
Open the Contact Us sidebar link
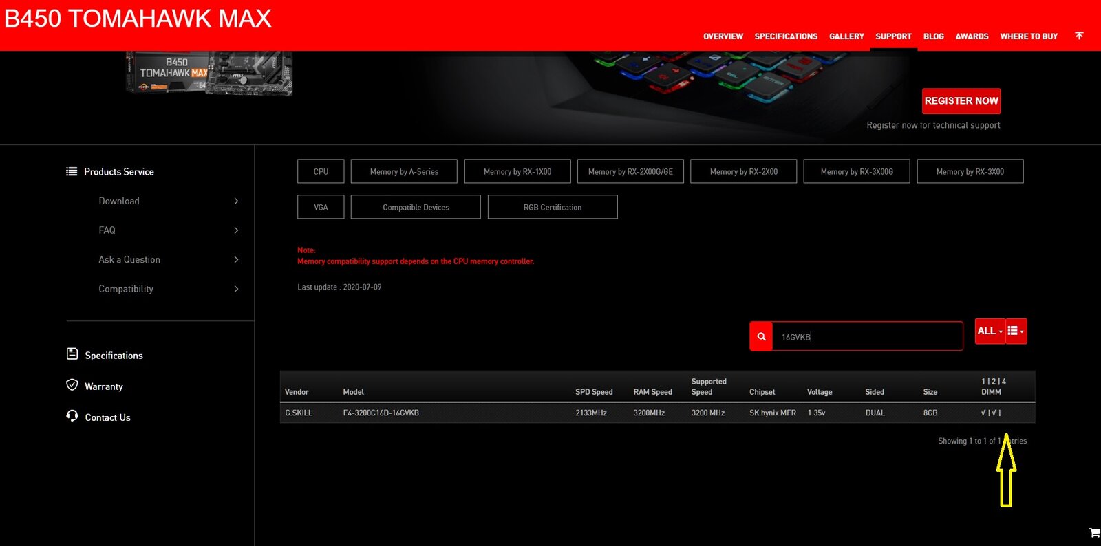pyautogui.click(x=108, y=417)
